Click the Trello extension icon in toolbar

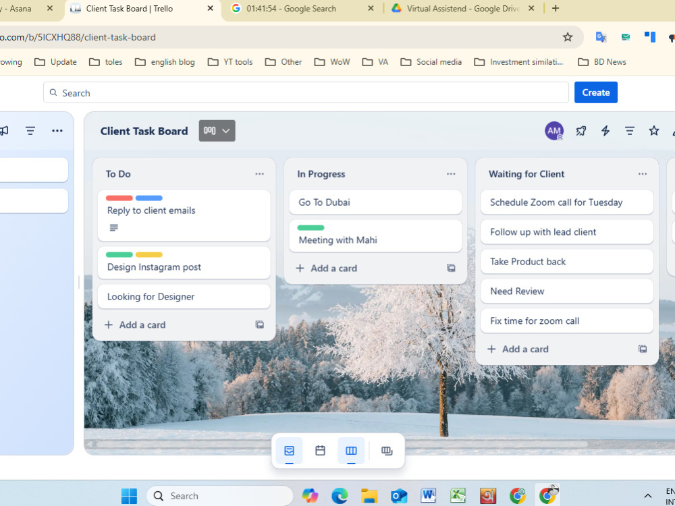pyautogui.click(x=650, y=37)
